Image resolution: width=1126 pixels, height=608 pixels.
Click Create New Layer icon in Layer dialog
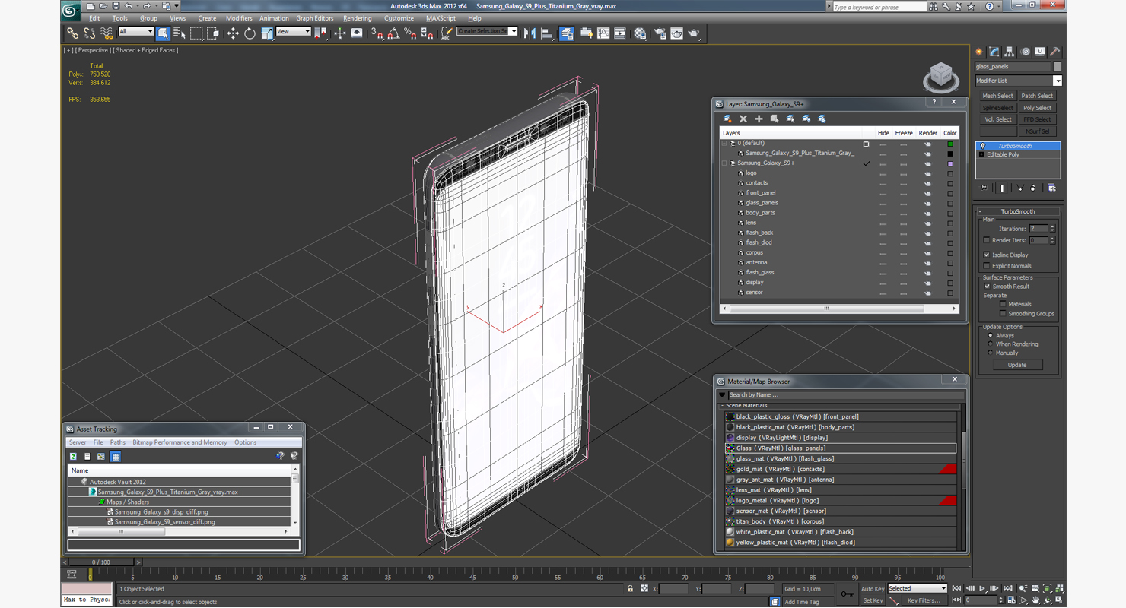728,119
